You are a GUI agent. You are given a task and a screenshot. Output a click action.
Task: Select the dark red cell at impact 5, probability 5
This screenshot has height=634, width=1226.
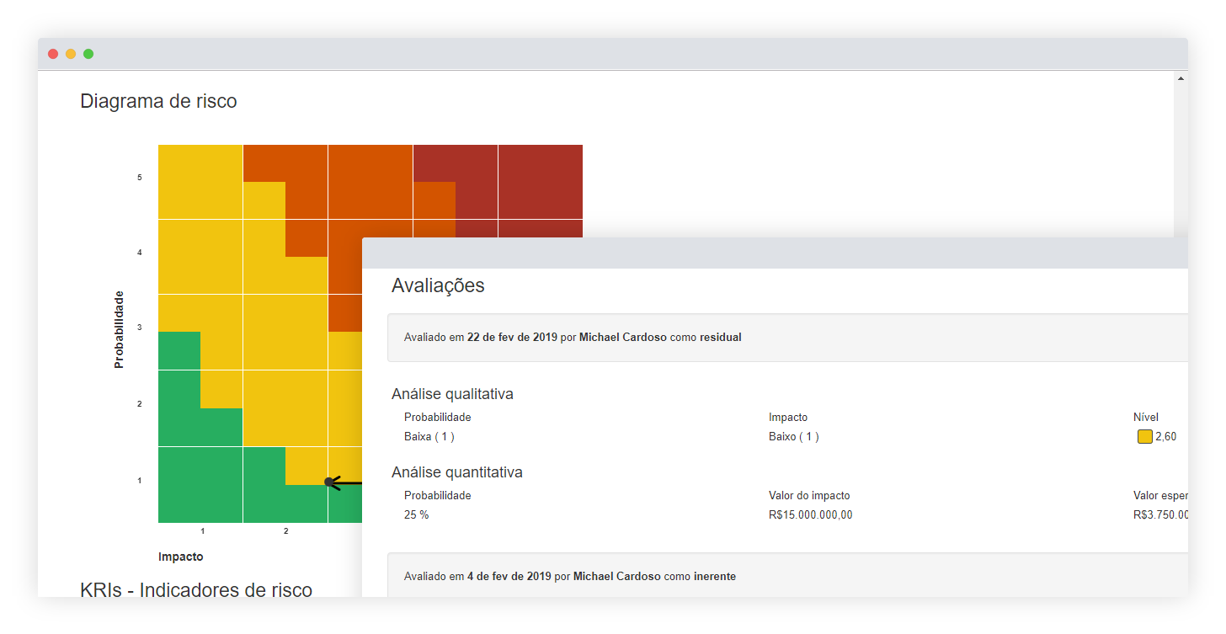click(x=540, y=181)
